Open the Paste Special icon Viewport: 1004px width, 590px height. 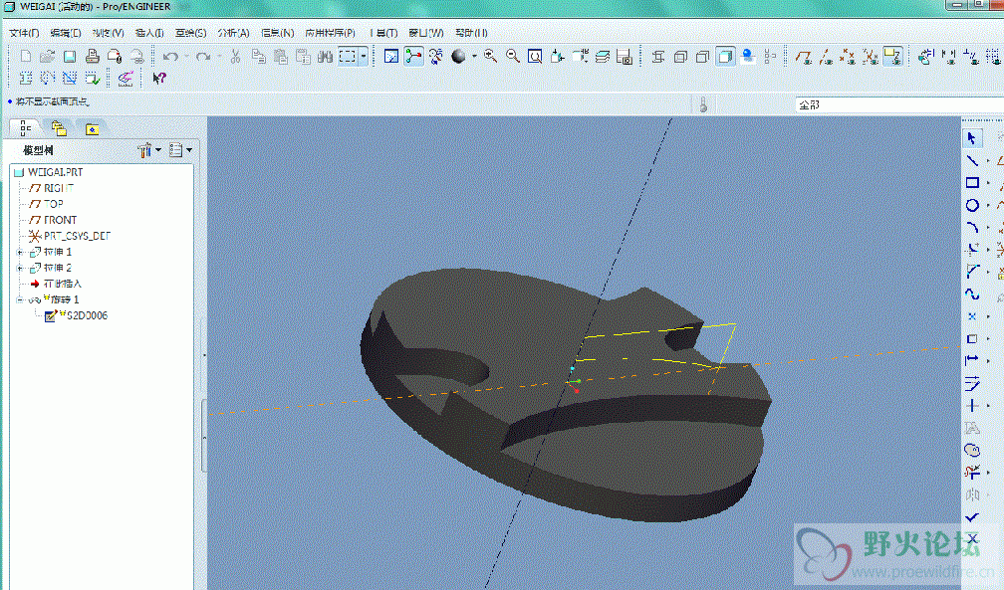pyautogui.click(x=303, y=57)
